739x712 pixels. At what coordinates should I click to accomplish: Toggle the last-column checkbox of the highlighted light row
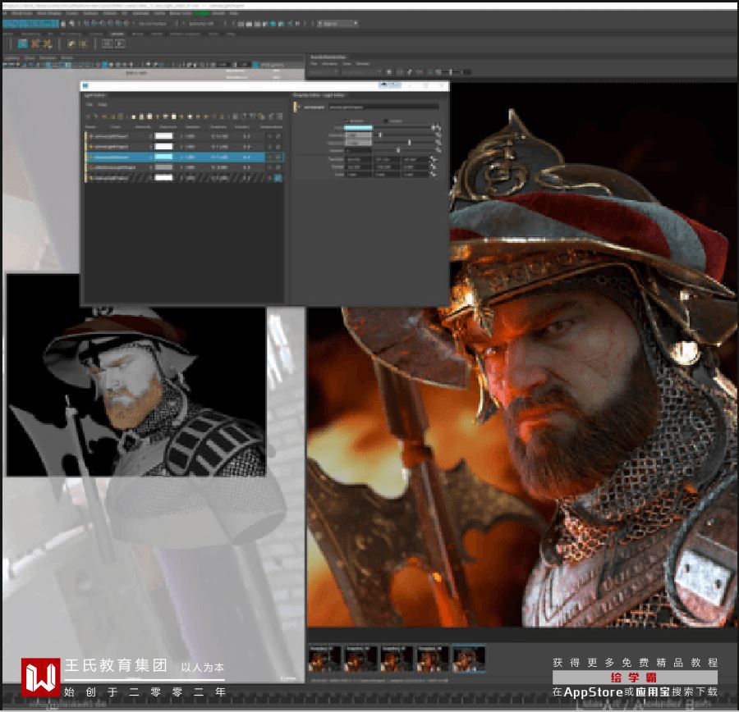(x=278, y=157)
